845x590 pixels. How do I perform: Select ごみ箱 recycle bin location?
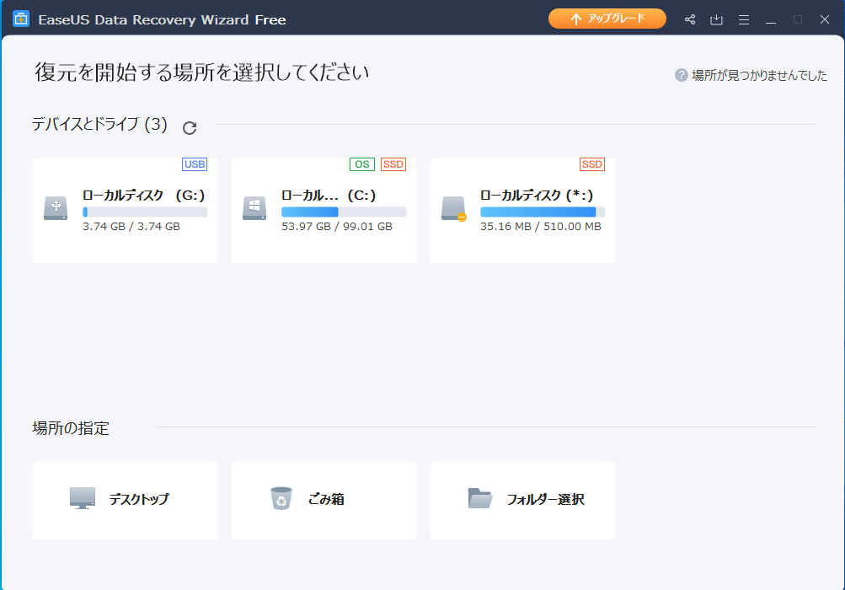[x=324, y=499]
